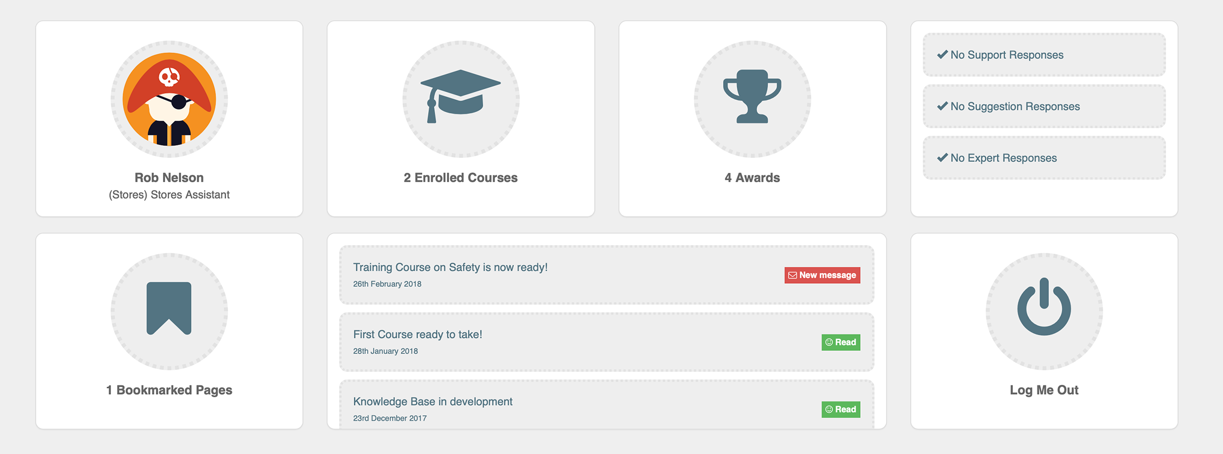Open the bookmark icon for saved pages
This screenshot has width=1223, height=454.
coord(169,308)
